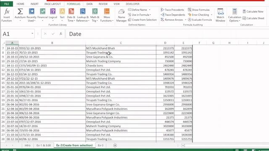Click cell containing Mahesh Trading Company in row 10
This screenshot has width=269, height=151.
tap(121, 61)
